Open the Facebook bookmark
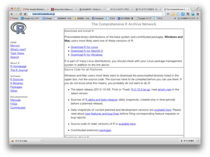Image resolution: width=210 pixels, height=157 pixels. point(98,18)
